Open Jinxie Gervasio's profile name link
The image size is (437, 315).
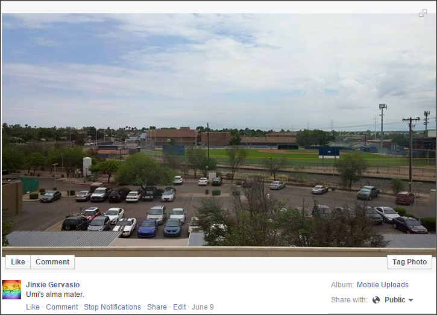(52, 285)
